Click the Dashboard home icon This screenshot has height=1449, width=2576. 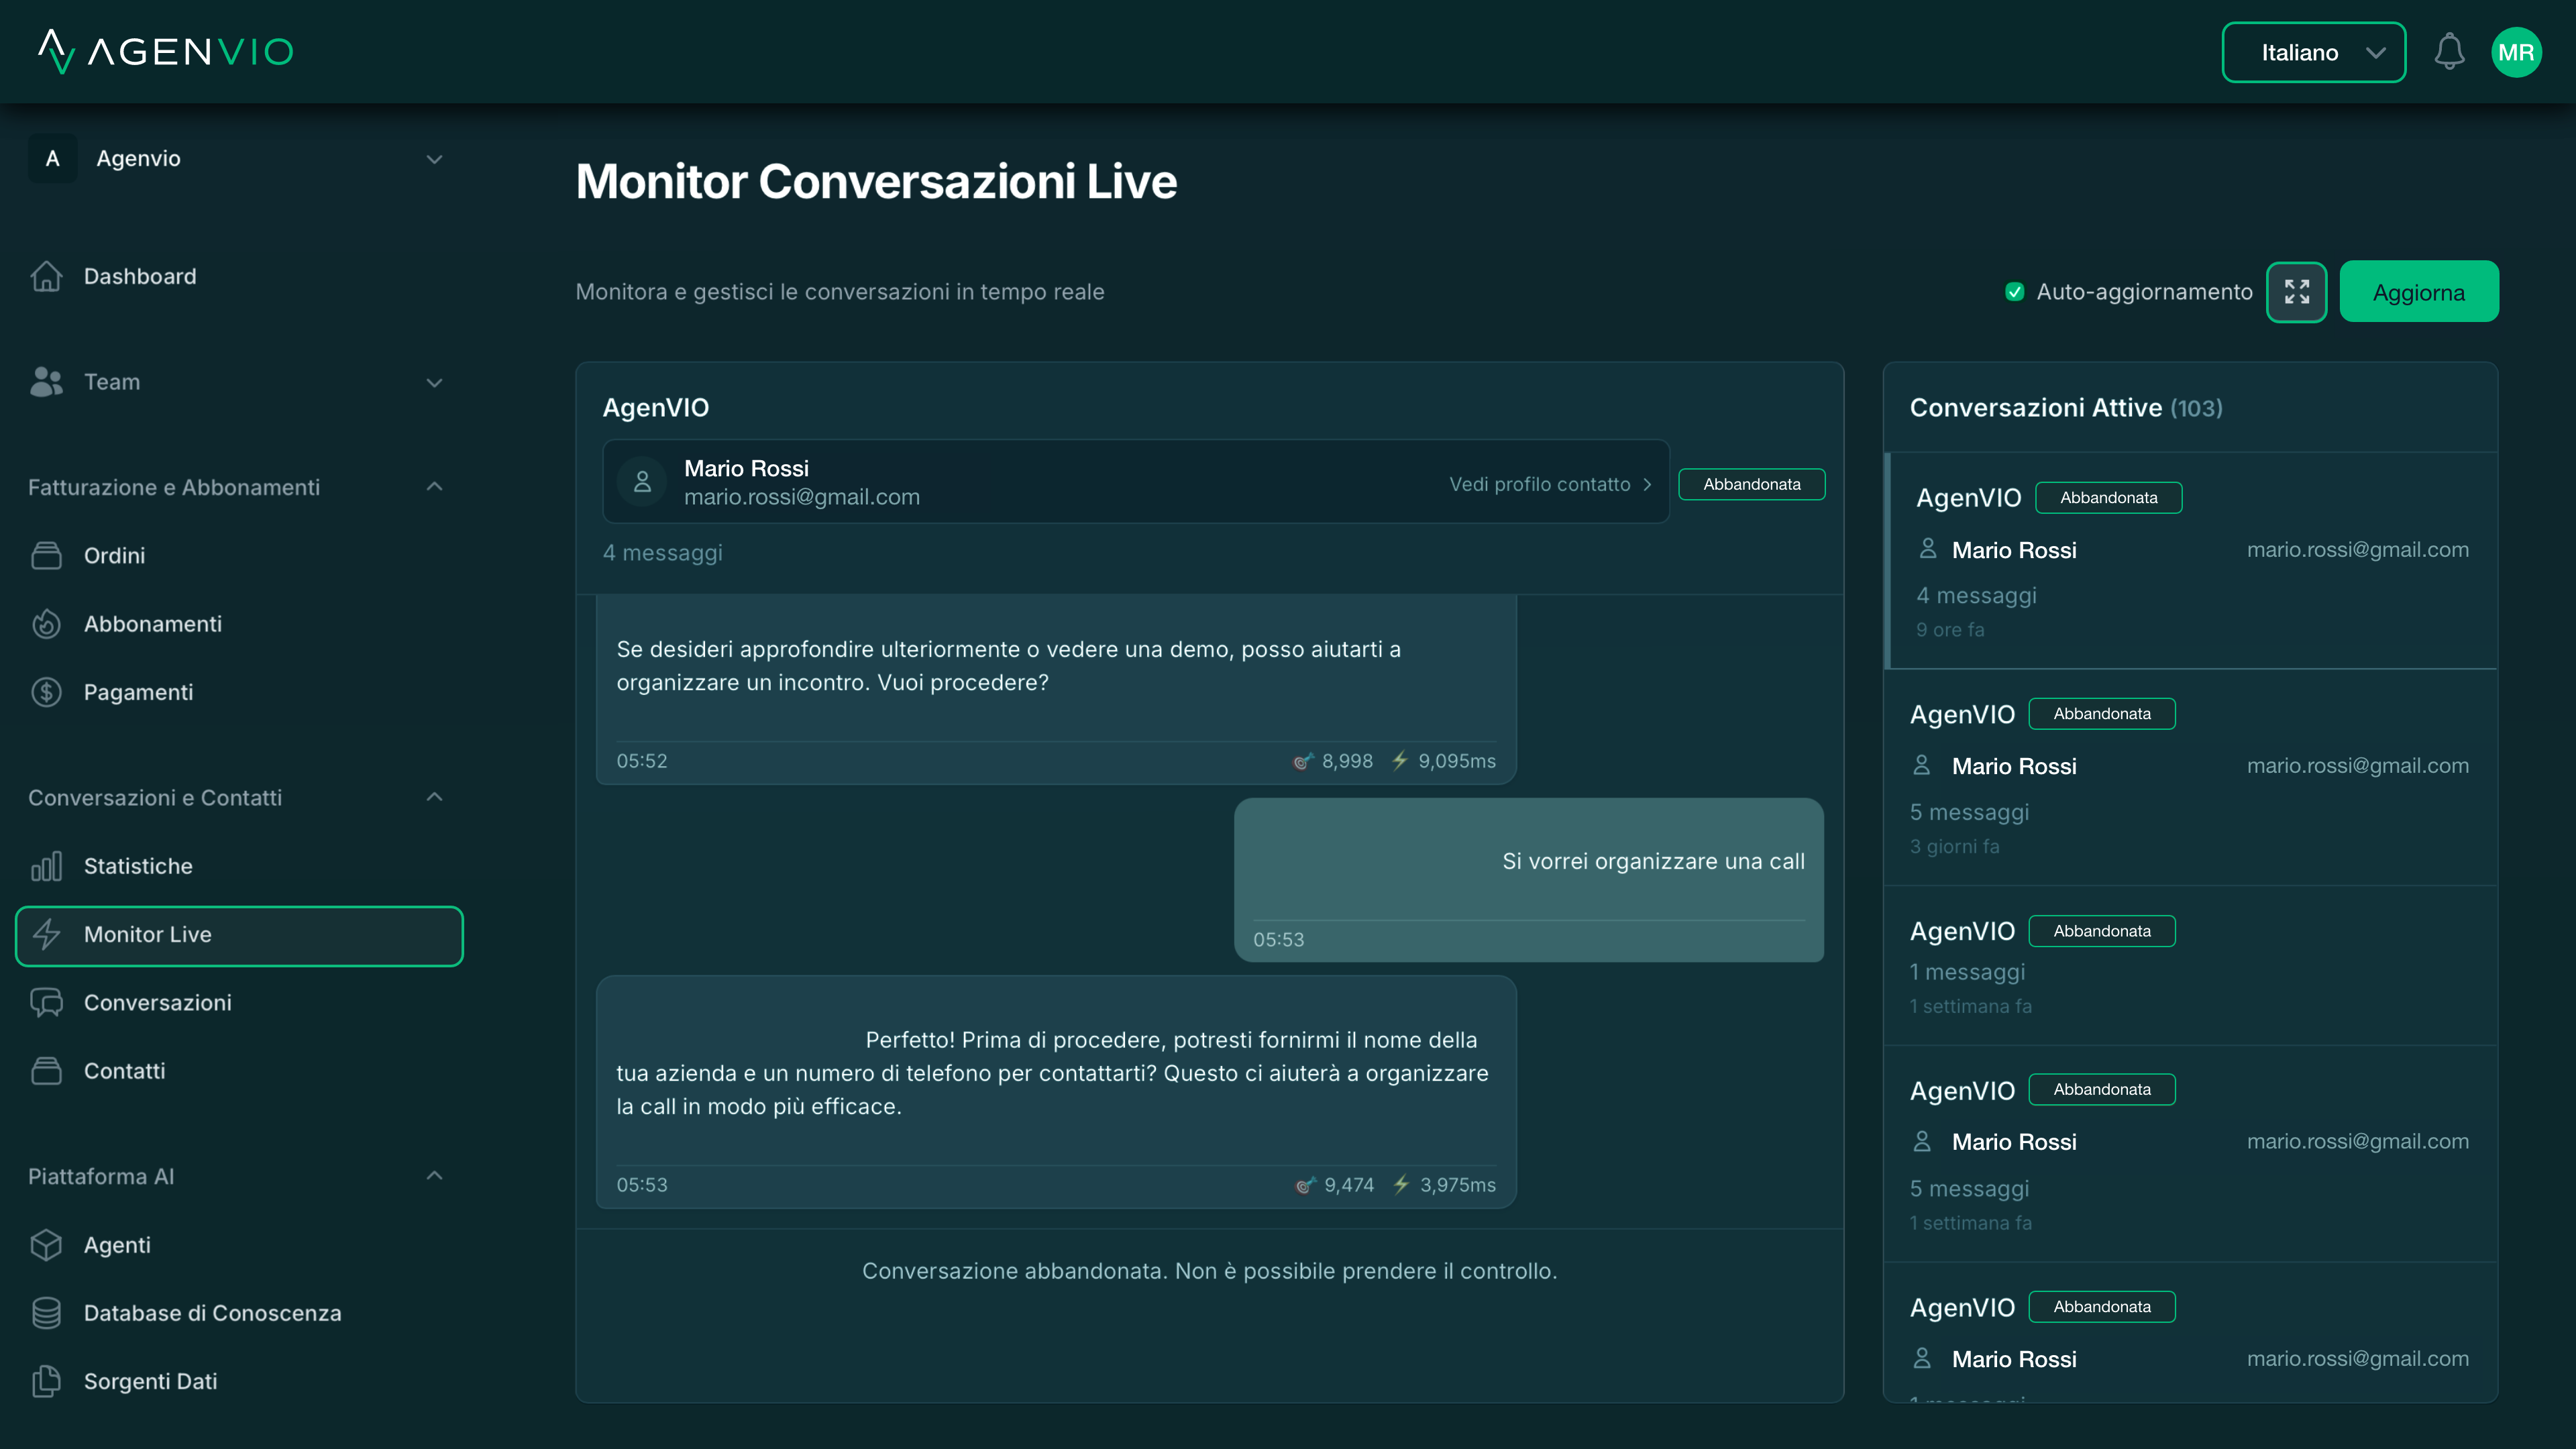click(x=46, y=276)
